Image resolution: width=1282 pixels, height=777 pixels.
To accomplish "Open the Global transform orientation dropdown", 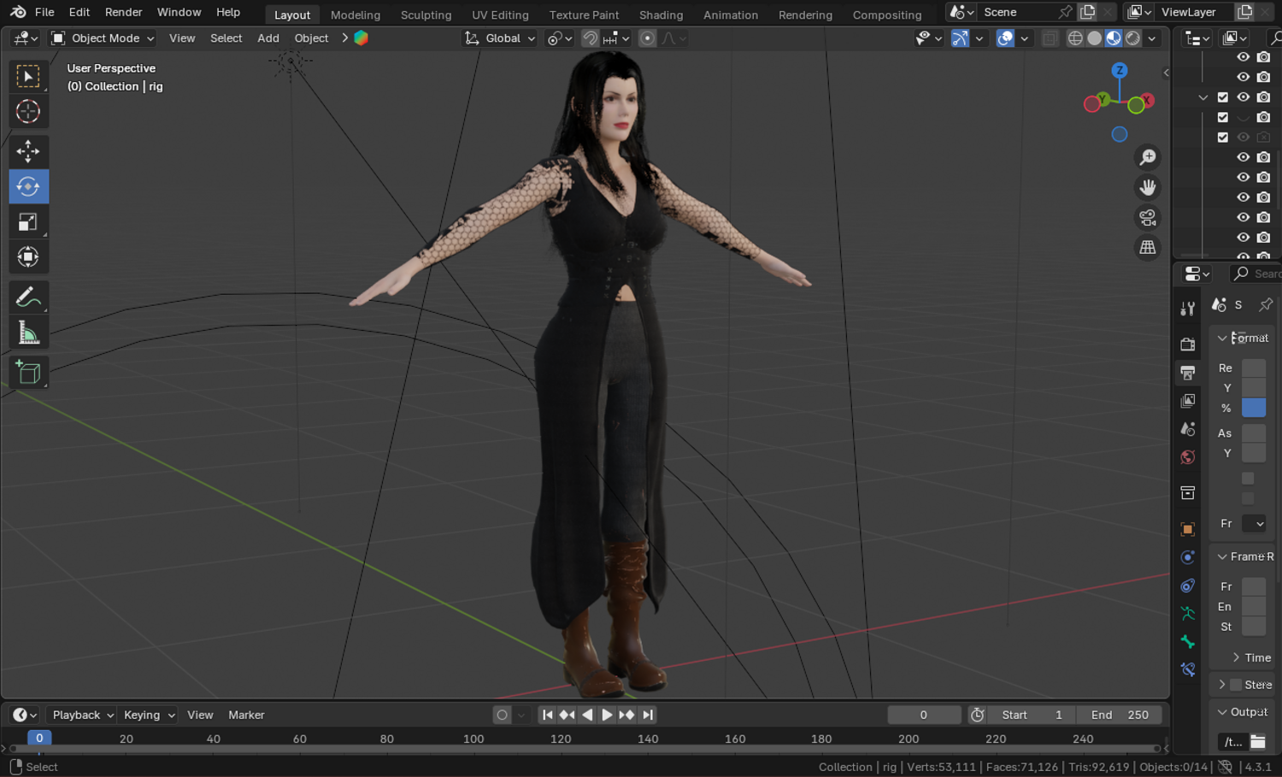I will point(500,38).
